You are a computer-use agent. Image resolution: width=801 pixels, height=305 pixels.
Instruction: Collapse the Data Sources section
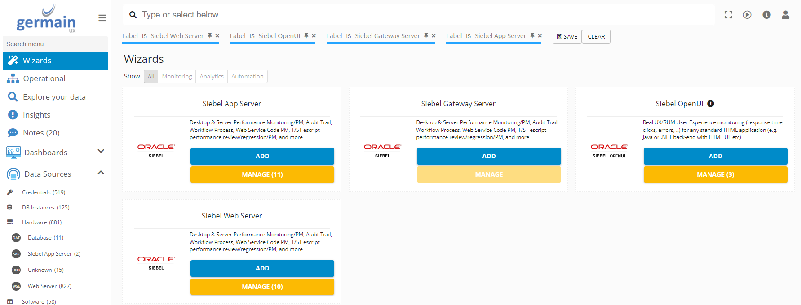(101, 173)
